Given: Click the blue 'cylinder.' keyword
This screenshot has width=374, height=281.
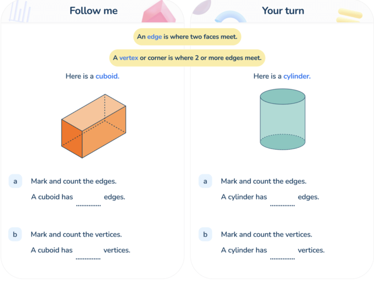Looking at the screenshot, I should point(297,76).
